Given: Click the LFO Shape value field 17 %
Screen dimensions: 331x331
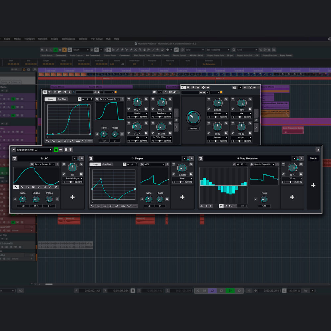Looking at the screenshot, I should tap(36, 206).
